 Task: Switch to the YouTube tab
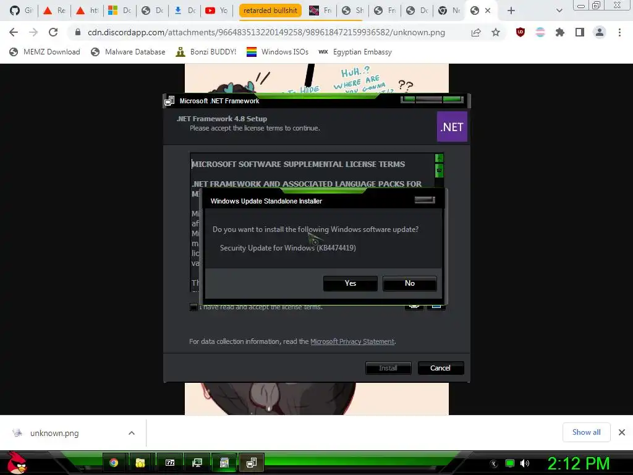(217, 11)
